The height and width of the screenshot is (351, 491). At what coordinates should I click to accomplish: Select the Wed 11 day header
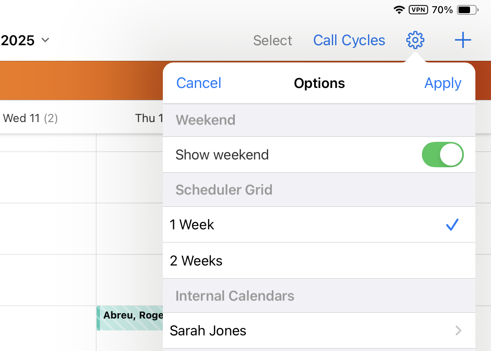tap(30, 118)
